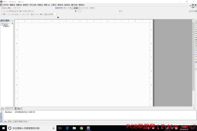This screenshot has height=131, width=197.
Task: Select the 网络 tab in the results pane
Action: coord(10,122)
